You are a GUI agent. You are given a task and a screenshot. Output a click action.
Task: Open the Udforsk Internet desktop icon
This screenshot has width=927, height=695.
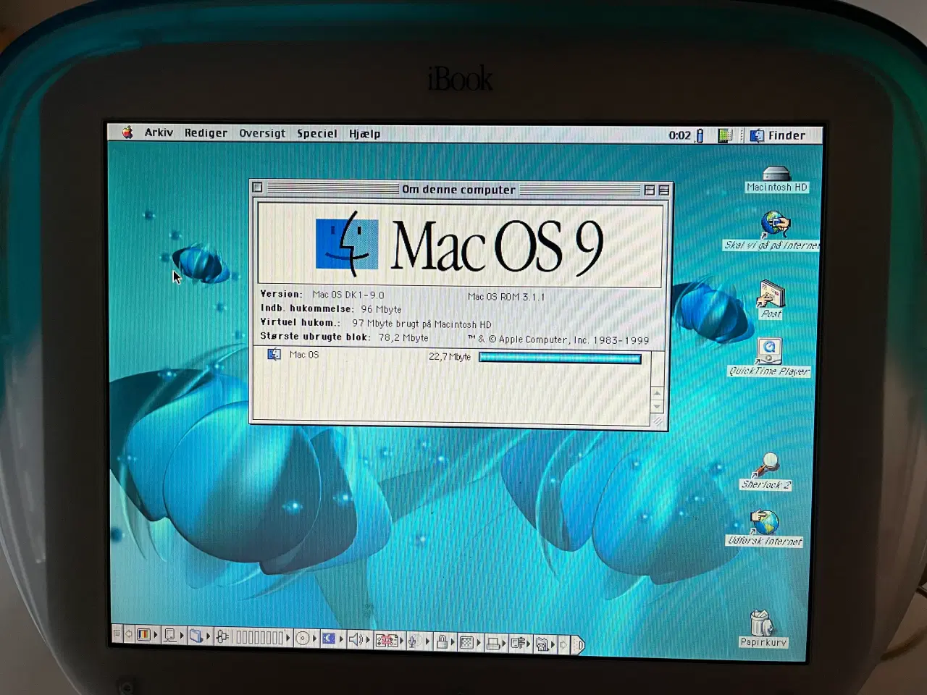[x=765, y=522]
